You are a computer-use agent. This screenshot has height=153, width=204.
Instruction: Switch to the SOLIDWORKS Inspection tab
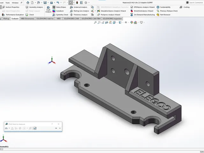tap(112, 18)
